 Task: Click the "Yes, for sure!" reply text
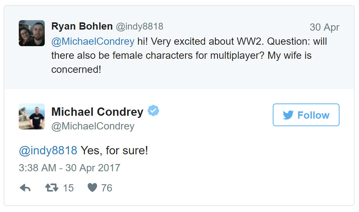point(114,150)
